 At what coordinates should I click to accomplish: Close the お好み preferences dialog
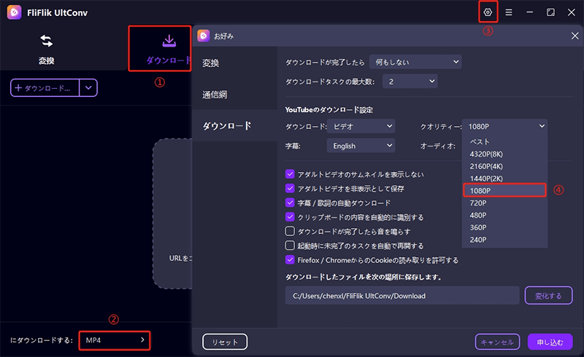[x=575, y=36]
